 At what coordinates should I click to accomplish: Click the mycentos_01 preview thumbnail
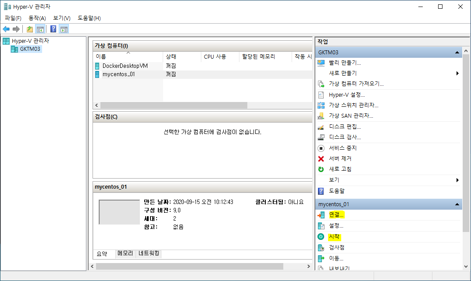coord(119,212)
